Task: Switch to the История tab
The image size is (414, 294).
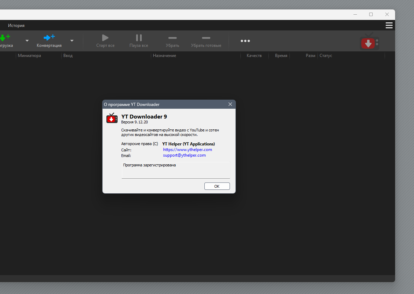Action: [x=16, y=26]
